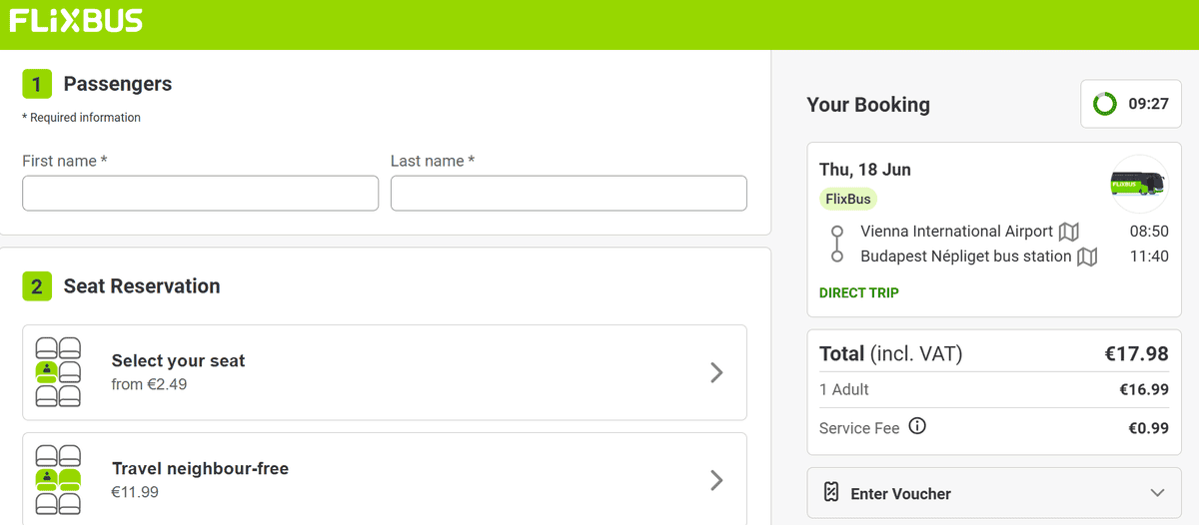Image resolution: width=1199 pixels, height=525 pixels.
Task: Click the voucher ticket icon
Action: 830,493
